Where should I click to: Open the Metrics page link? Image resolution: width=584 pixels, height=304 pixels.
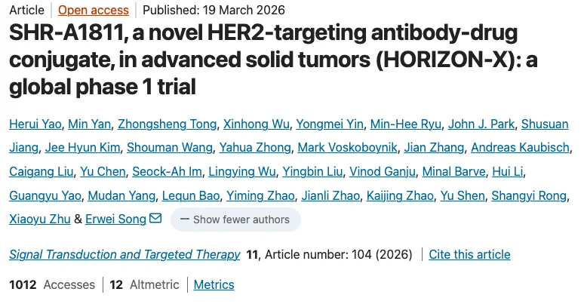point(214,284)
